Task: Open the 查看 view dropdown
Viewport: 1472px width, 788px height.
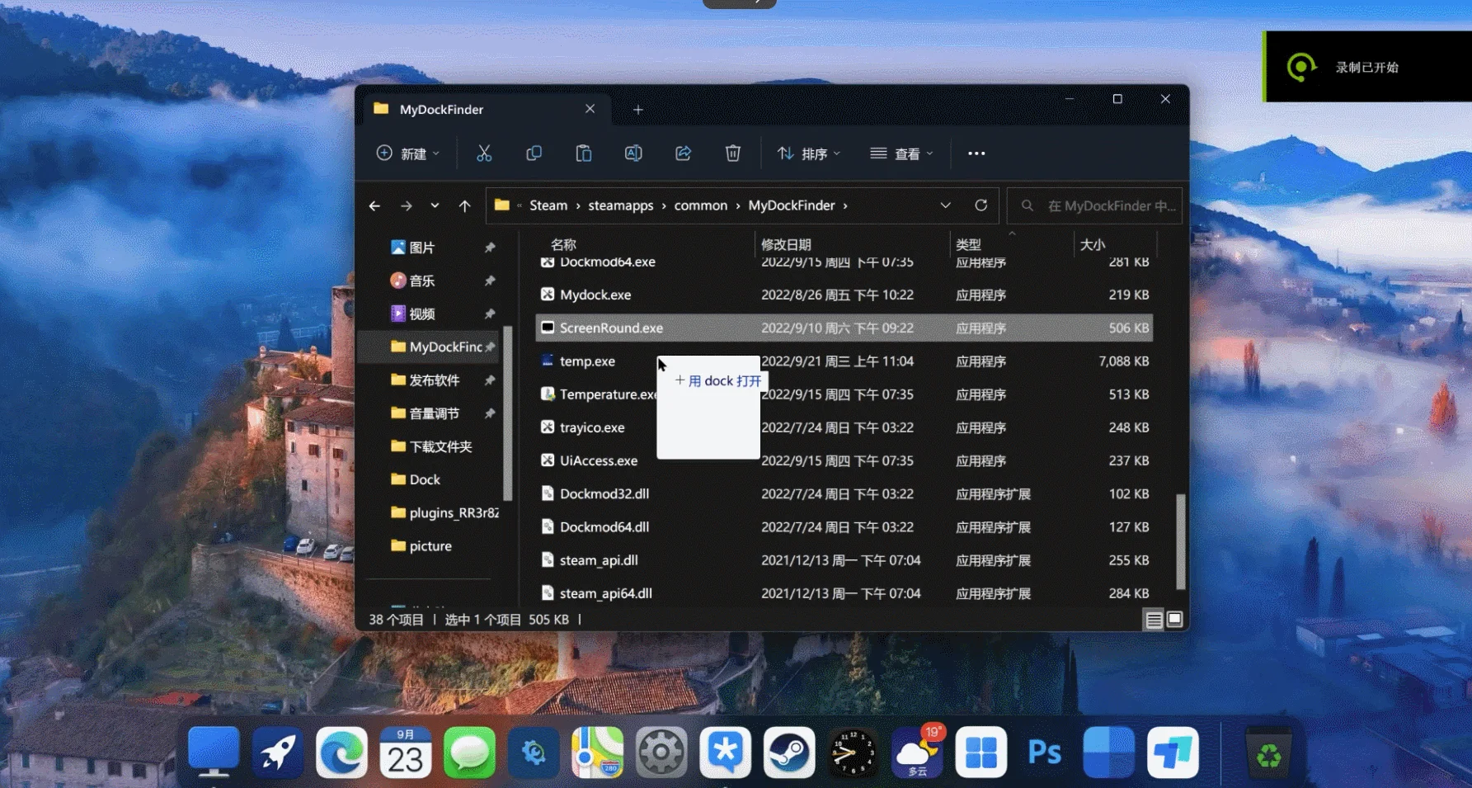Action: coord(901,153)
